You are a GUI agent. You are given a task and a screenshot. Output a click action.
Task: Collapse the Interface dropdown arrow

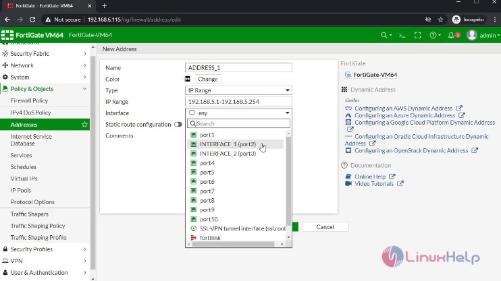pyautogui.click(x=287, y=113)
